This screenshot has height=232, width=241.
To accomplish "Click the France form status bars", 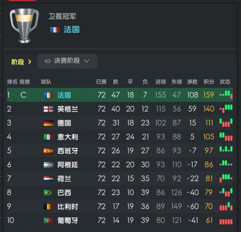I will coord(226,95).
